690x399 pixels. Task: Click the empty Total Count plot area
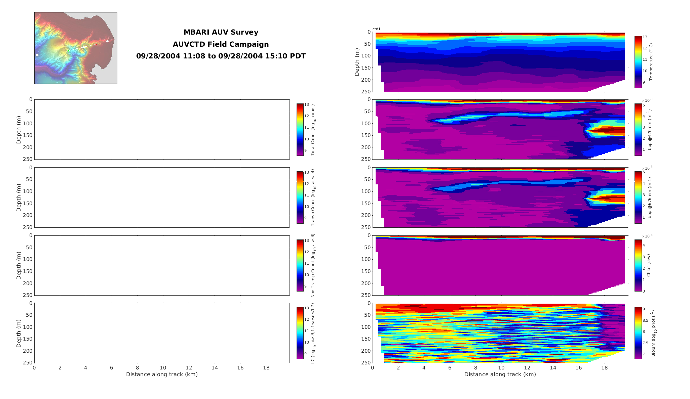pos(162,130)
